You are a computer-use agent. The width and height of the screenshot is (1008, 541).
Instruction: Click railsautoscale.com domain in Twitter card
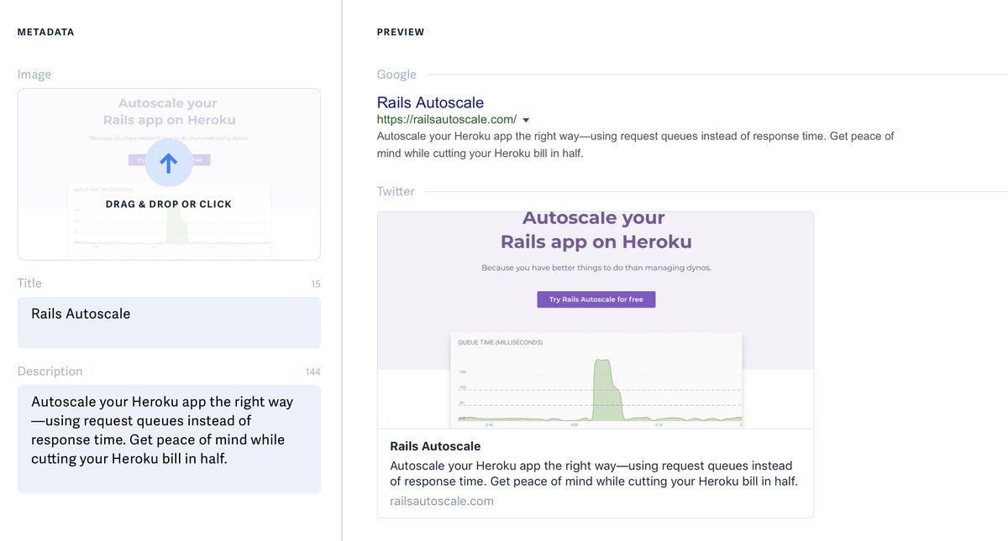point(442,502)
